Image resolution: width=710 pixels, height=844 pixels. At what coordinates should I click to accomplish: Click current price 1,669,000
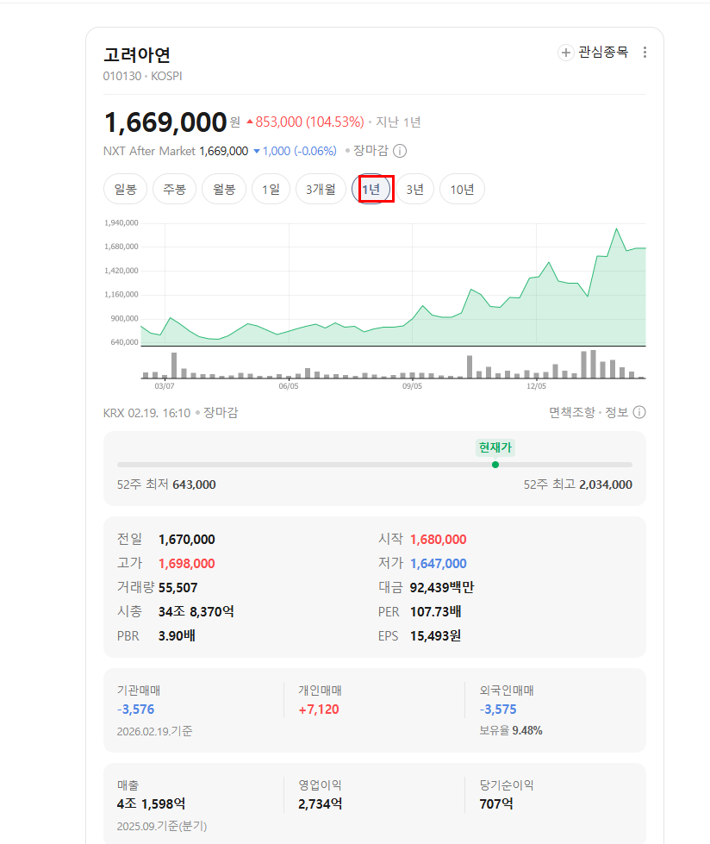[x=165, y=122]
